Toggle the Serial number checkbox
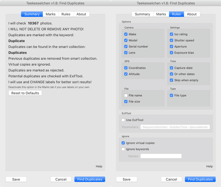Image resolution: width=221 pixels, height=187 pixels. [x=126, y=46]
